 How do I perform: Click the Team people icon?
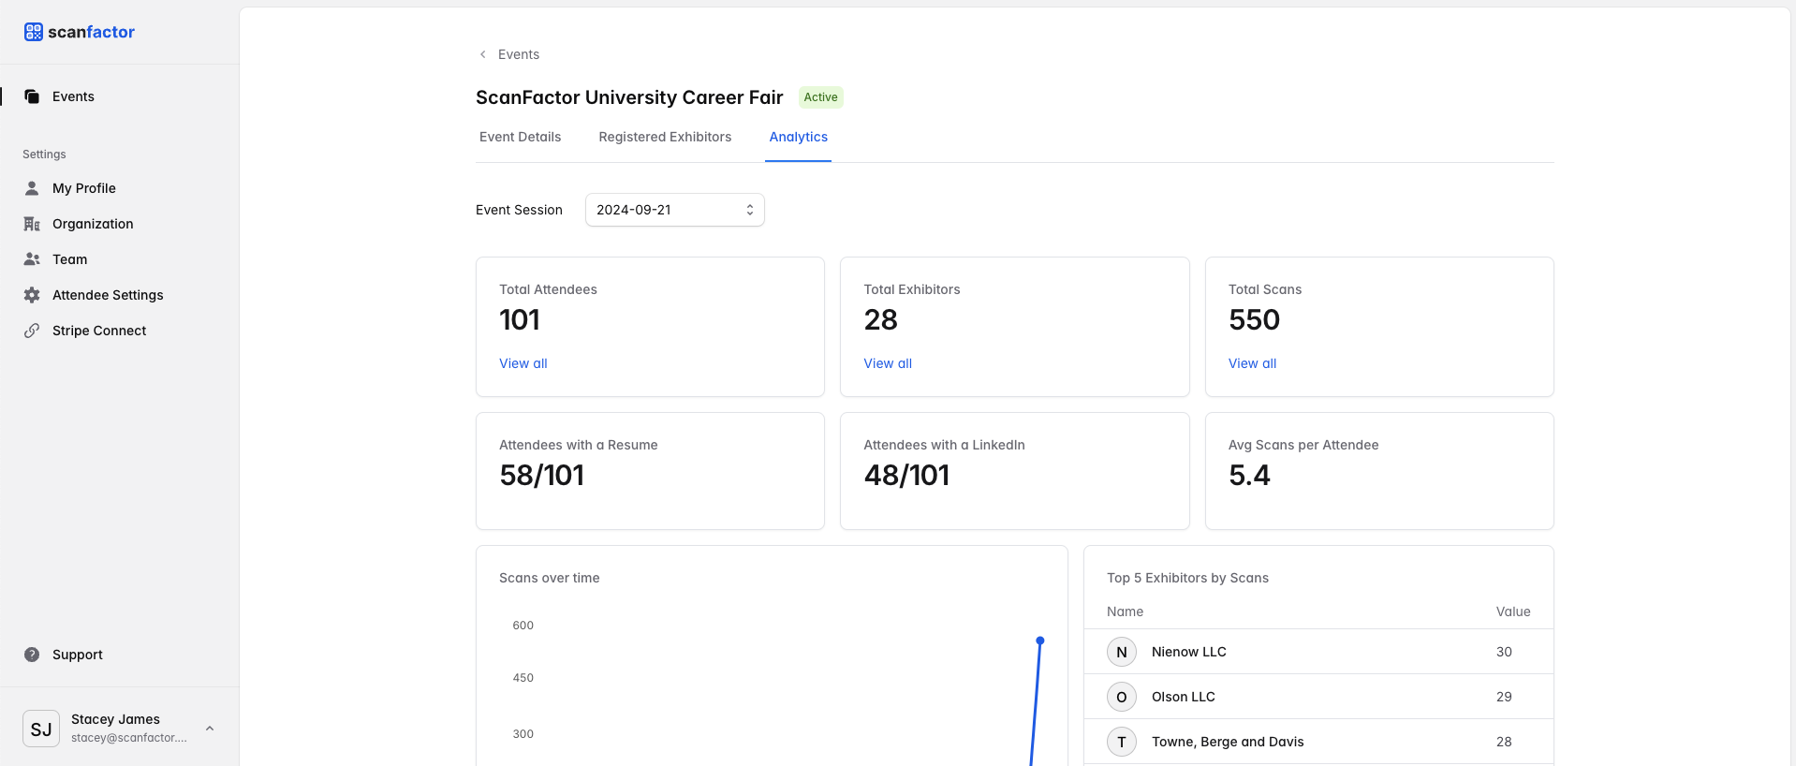(32, 259)
